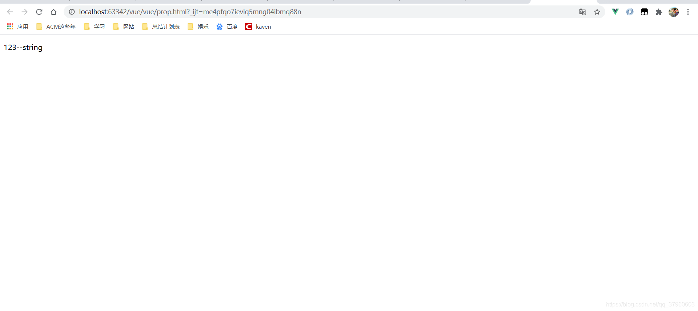This screenshot has height=311, width=698.
Task: Click the browser forward arrow
Action: pos(24,12)
